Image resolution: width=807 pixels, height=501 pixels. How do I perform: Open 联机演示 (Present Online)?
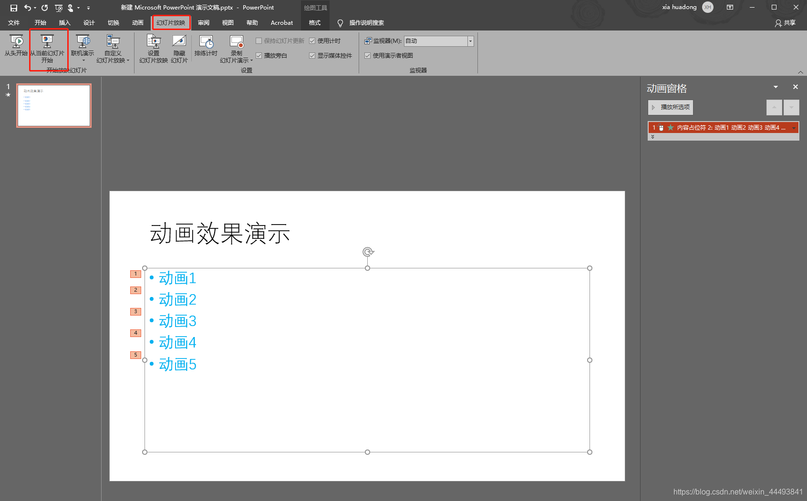(x=83, y=45)
